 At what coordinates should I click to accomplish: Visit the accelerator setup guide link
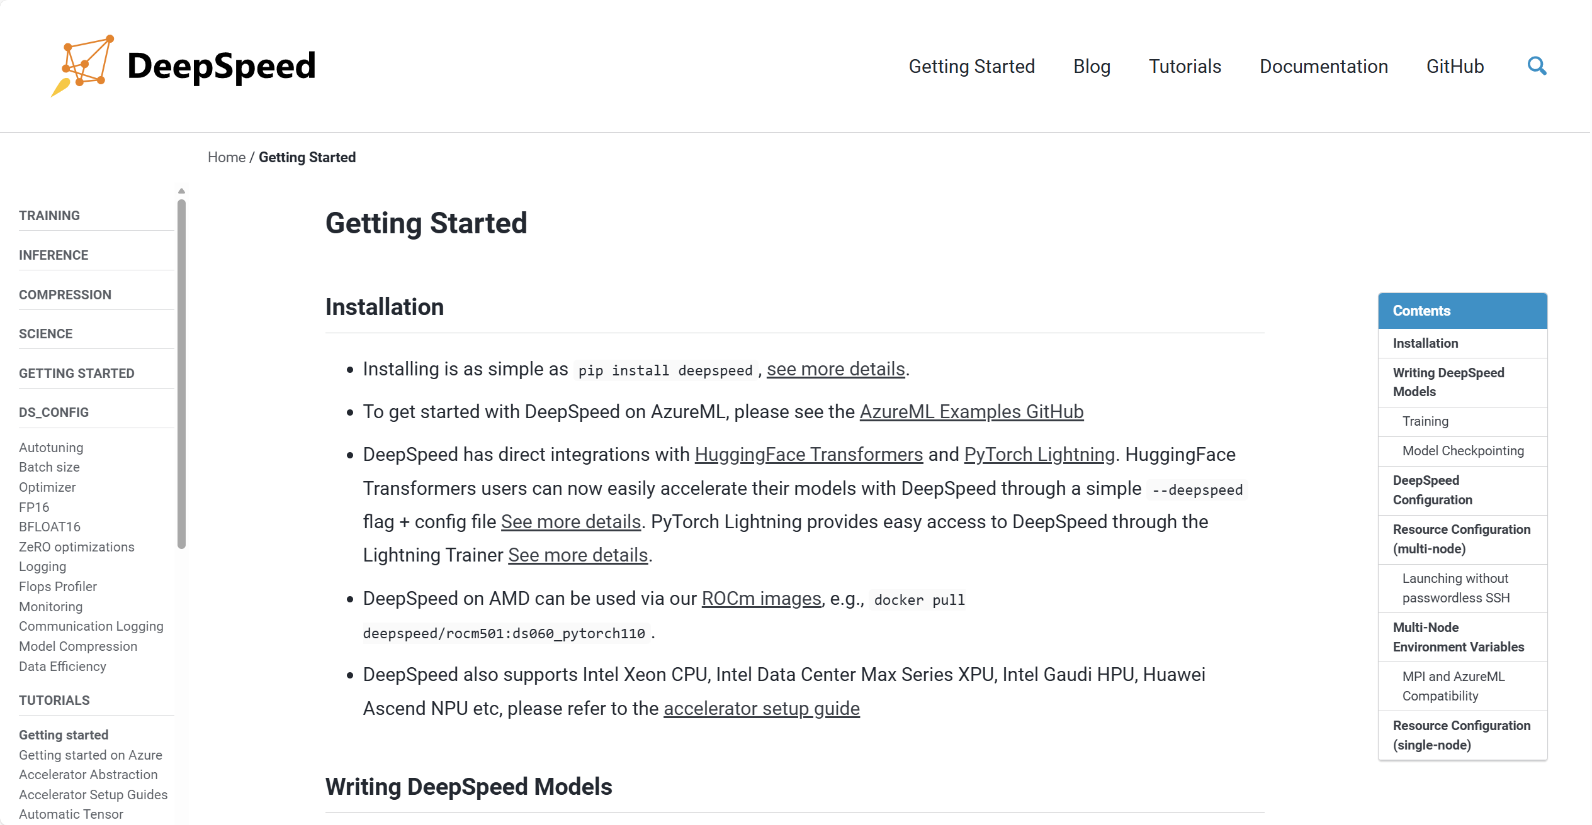pos(761,708)
